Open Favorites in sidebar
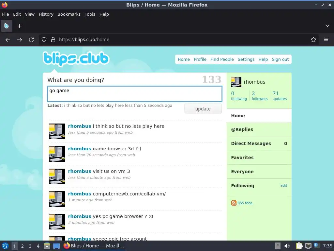Image resolution: width=334 pixels, height=251 pixels. (x=259, y=158)
